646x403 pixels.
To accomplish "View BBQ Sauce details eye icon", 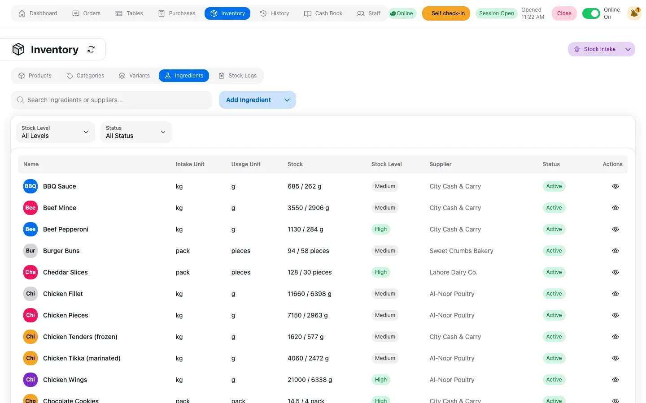I will click(615, 186).
